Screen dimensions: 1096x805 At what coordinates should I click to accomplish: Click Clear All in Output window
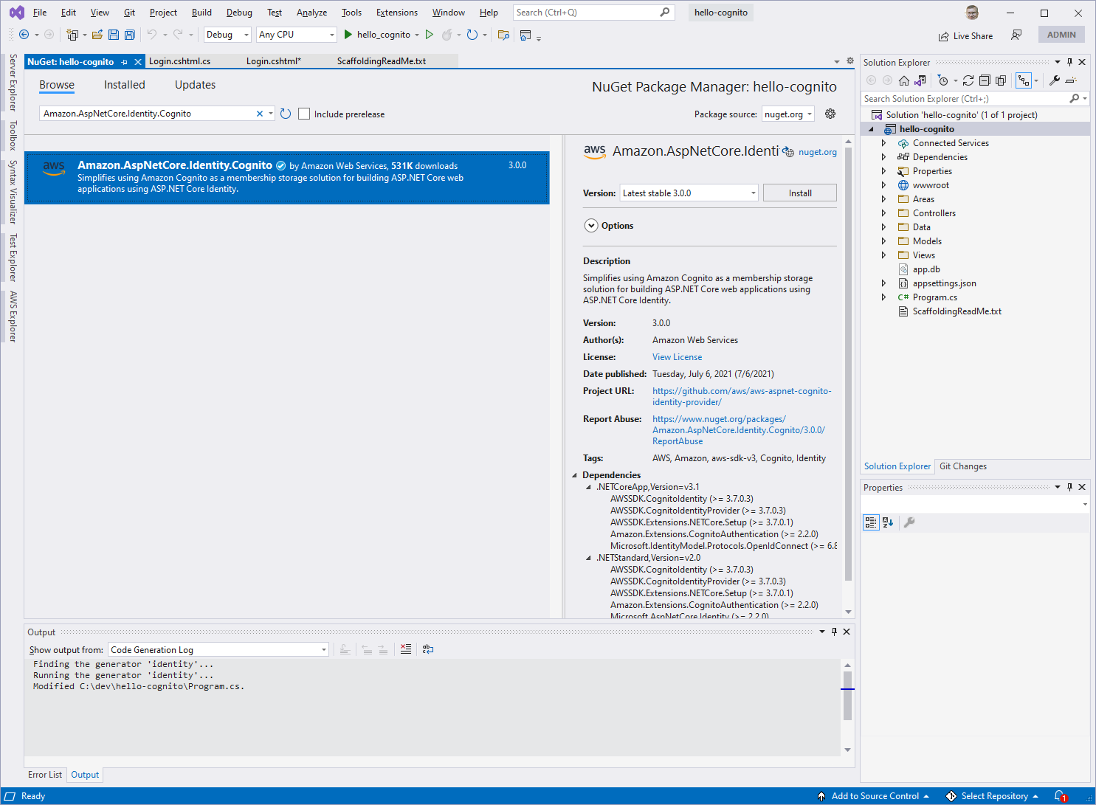(x=406, y=649)
